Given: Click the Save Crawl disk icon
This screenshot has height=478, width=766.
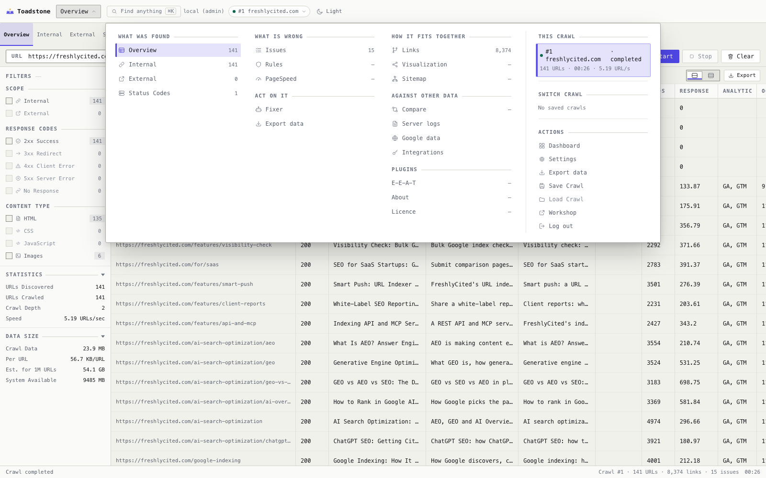Looking at the screenshot, I should point(542,186).
